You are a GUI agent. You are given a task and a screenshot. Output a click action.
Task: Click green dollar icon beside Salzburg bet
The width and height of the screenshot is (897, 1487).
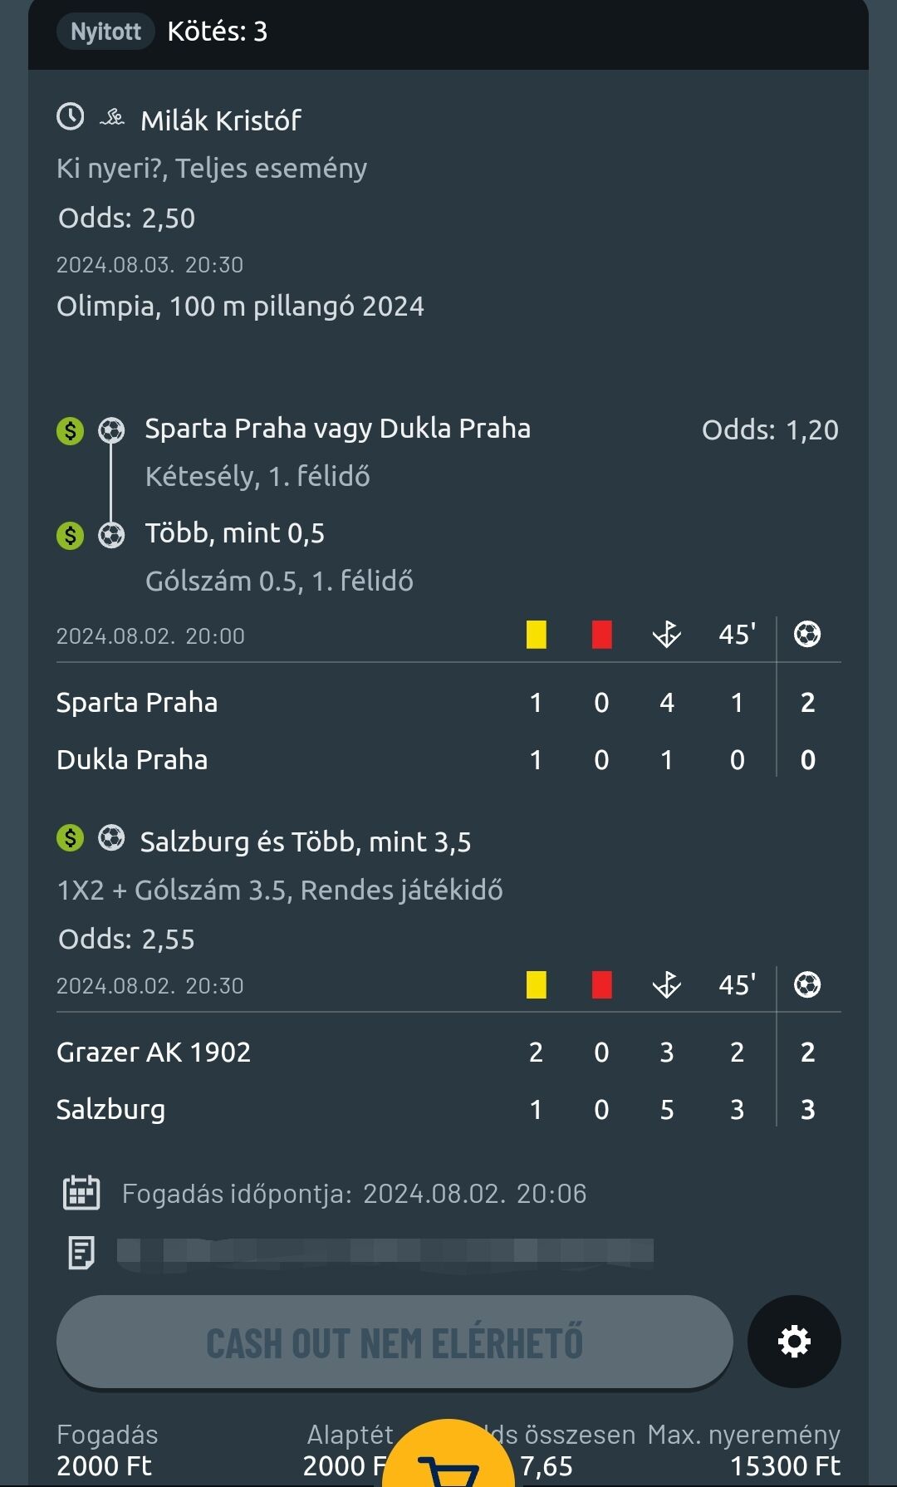point(71,838)
